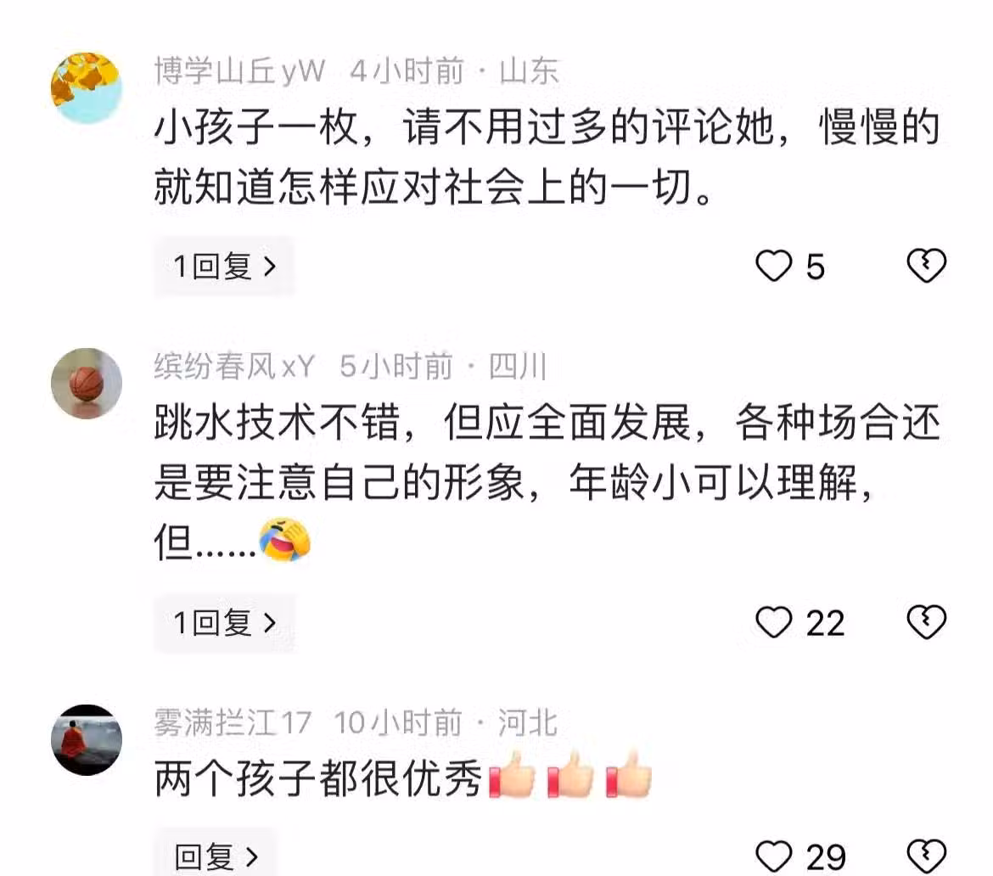This screenshot has height=876, width=993.
Task: Expand 1回复 under the 缤纷春风xY comment
Action: (x=224, y=623)
